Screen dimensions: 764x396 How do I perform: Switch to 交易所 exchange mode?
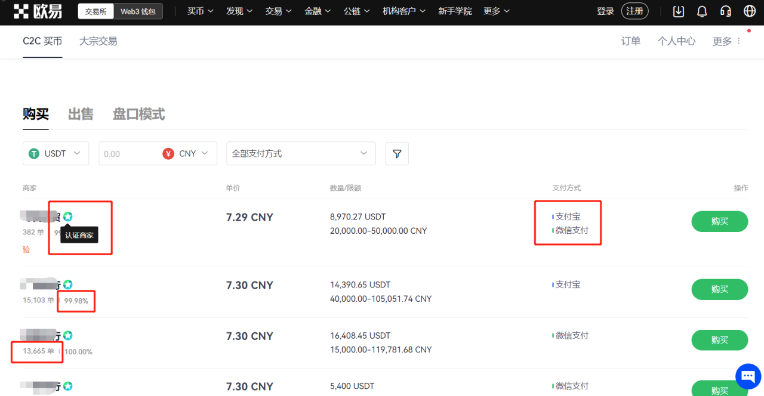click(95, 11)
